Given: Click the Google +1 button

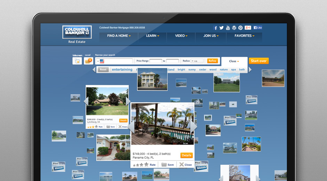Looking at the screenshot, I should [x=248, y=27].
